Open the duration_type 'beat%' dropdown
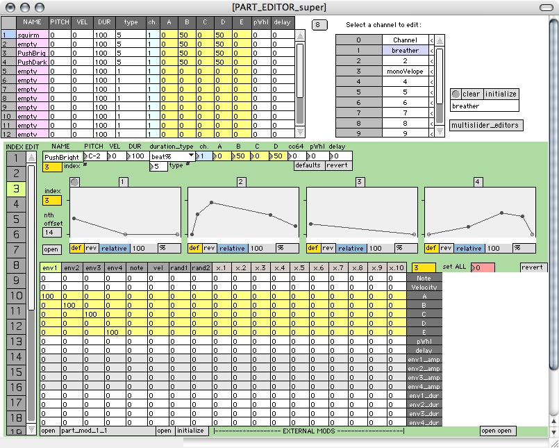559x448 pixels. pos(172,157)
